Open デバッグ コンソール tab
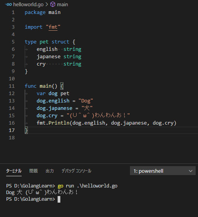The width and height of the screenshot is (198, 217). (77, 171)
